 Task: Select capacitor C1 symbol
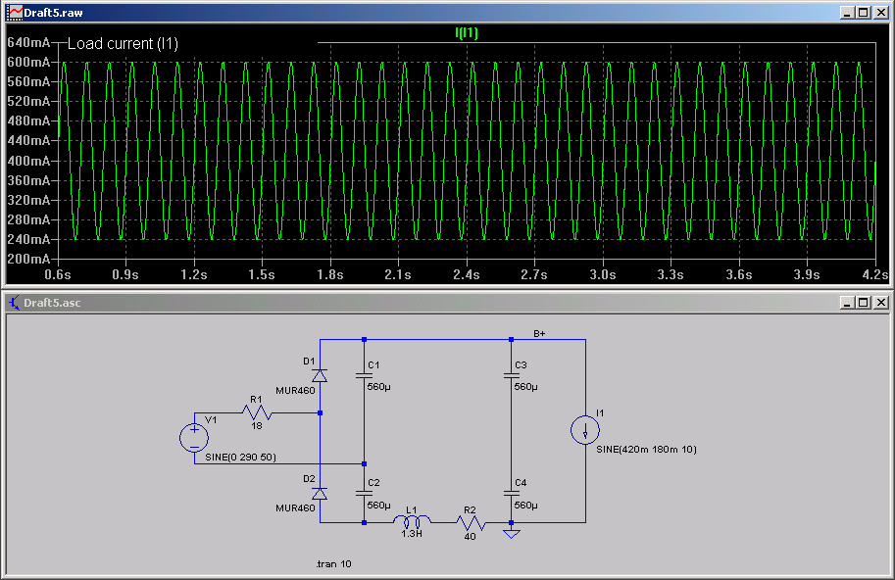click(364, 376)
